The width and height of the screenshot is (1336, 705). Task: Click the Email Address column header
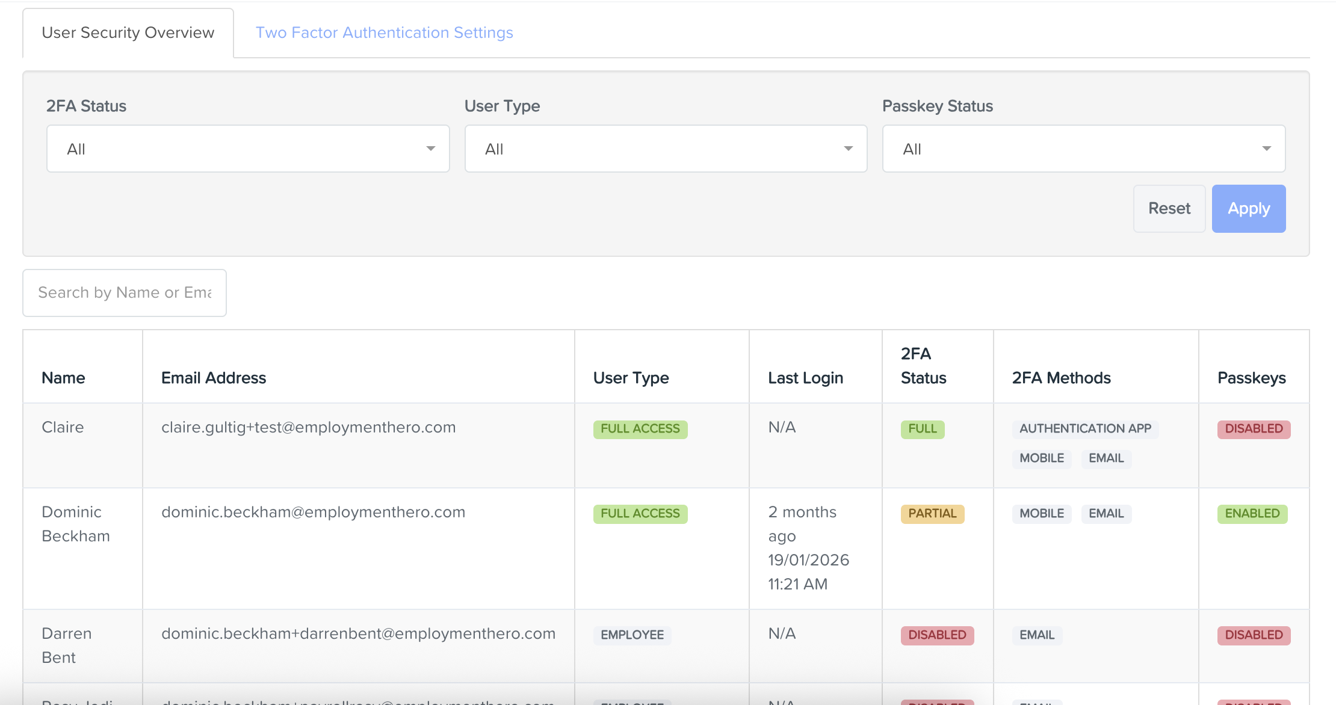click(x=214, y=378)
